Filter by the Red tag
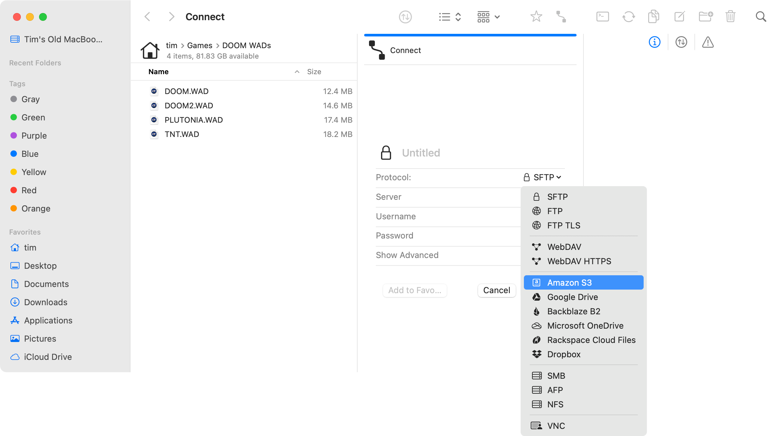 (23, 190)
